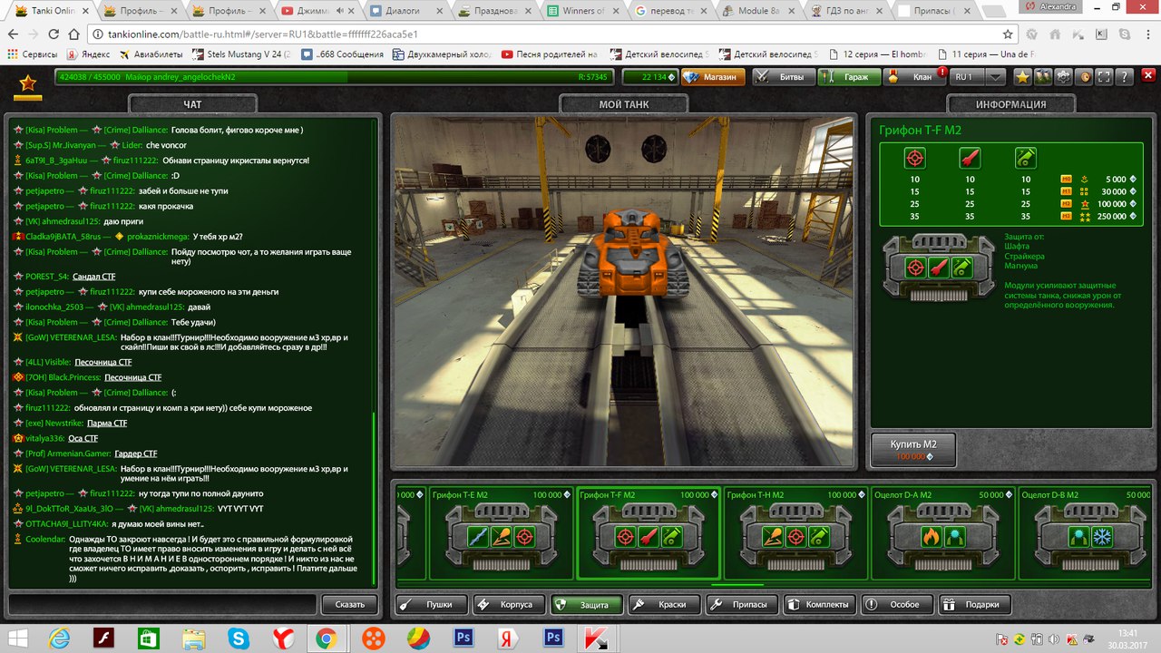1161x653 pixels.
Task: Open Chrome menu three dots
Action: click(x=1146, y=34)
